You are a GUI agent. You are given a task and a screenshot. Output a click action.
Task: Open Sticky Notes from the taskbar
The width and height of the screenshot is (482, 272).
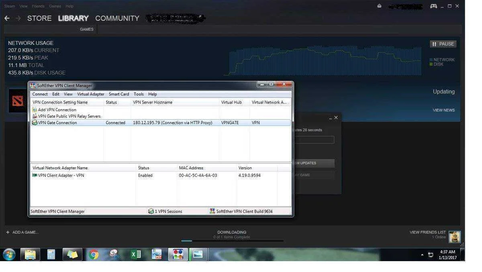(72, 254)
